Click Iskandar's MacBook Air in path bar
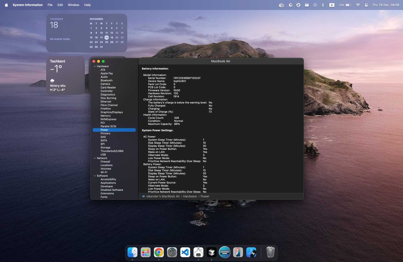This screenshot has height=262, width=403. [x=163, y=196]
